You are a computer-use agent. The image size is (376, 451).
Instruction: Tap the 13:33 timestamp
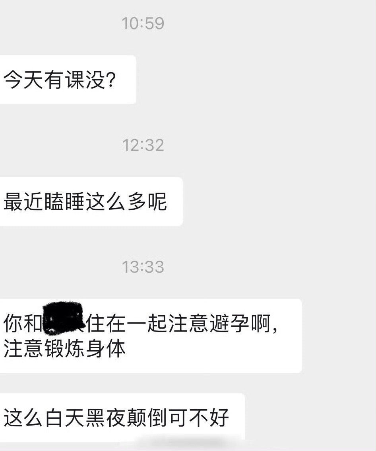pyautogui.click(x=143, y=267)
